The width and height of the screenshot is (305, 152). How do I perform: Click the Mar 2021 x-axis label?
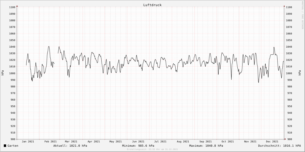click(71, 142)
